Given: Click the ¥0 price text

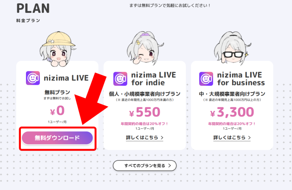Looking at the screenshot, I should tap(57, 111).
